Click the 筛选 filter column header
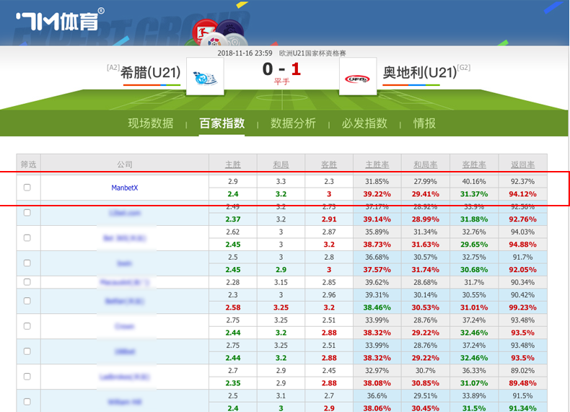 click(x=28, y=164)
